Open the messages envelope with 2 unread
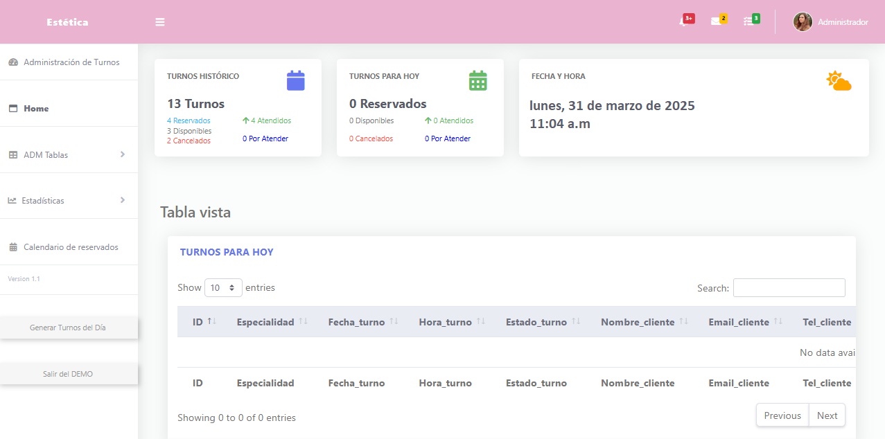 click(x=719, y=19)
